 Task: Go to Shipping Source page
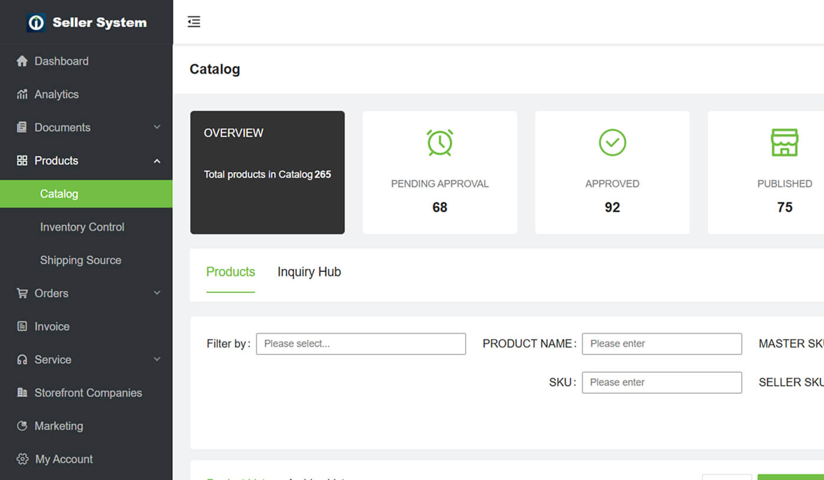80,260
